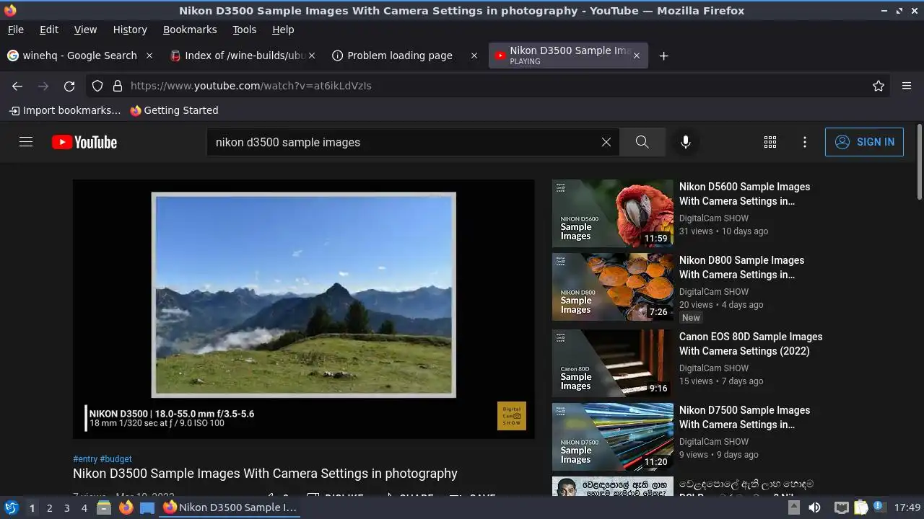Image resolution: width=924 pixels, height=519 pixels.
Task: Click the Nikon D5600 parrot thumbnail
Action: (x=613, y=213)
